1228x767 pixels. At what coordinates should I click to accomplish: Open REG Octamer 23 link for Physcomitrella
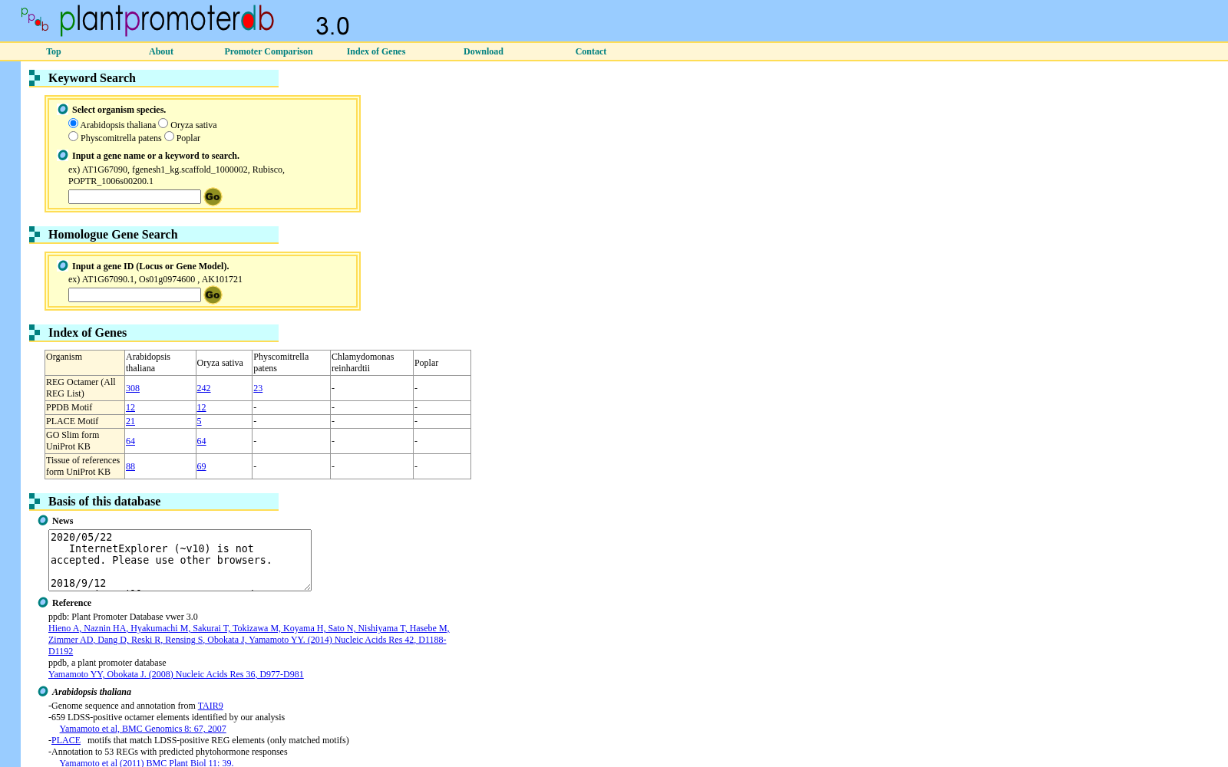[x=258, y=388]
